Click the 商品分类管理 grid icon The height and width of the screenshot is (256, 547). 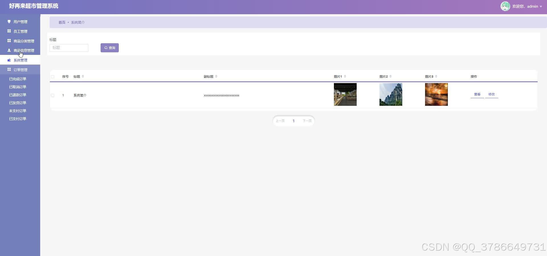(9, 41)
